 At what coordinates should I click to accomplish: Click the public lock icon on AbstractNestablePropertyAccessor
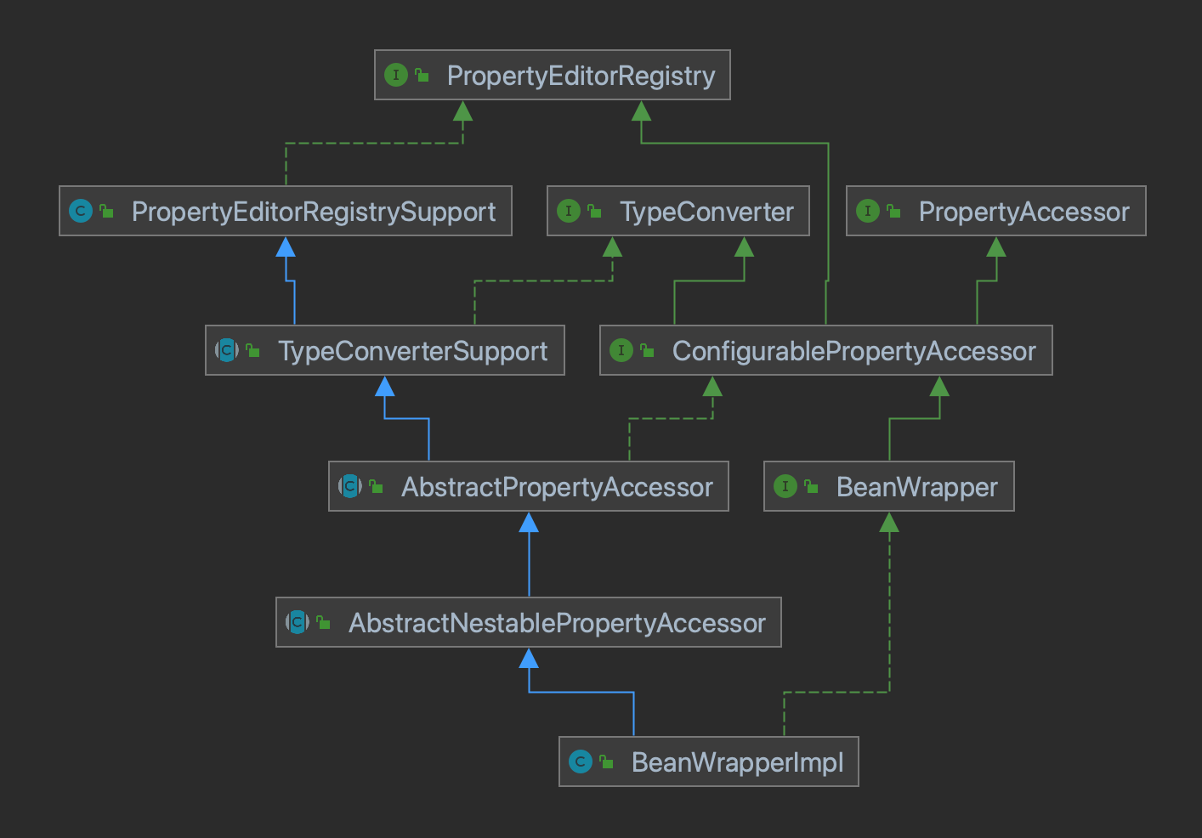pos(323,623)
